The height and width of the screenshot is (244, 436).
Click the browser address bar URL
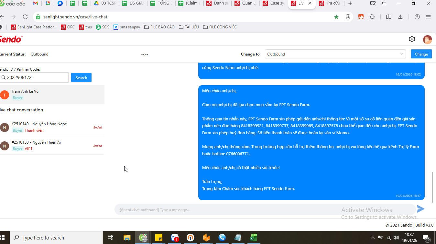[x=75, y=17]
